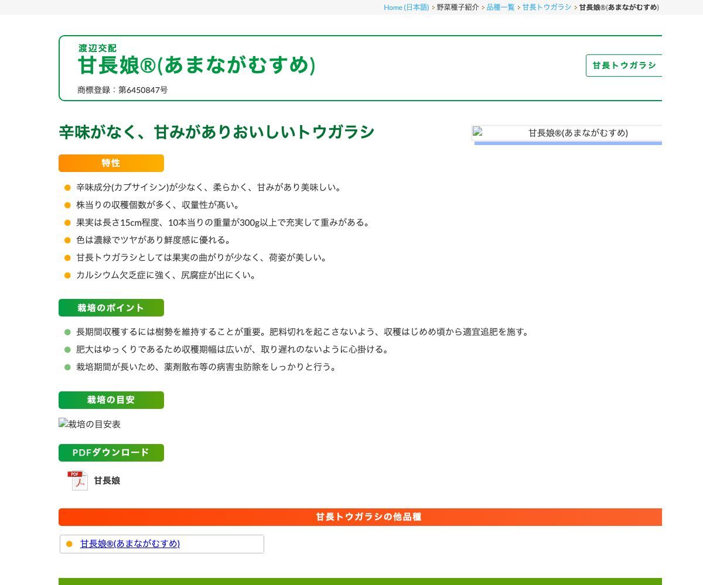Click the 栽培の目安 section heading
The width and height of the screenshot is (703, 585).
(x=111, y=400)
